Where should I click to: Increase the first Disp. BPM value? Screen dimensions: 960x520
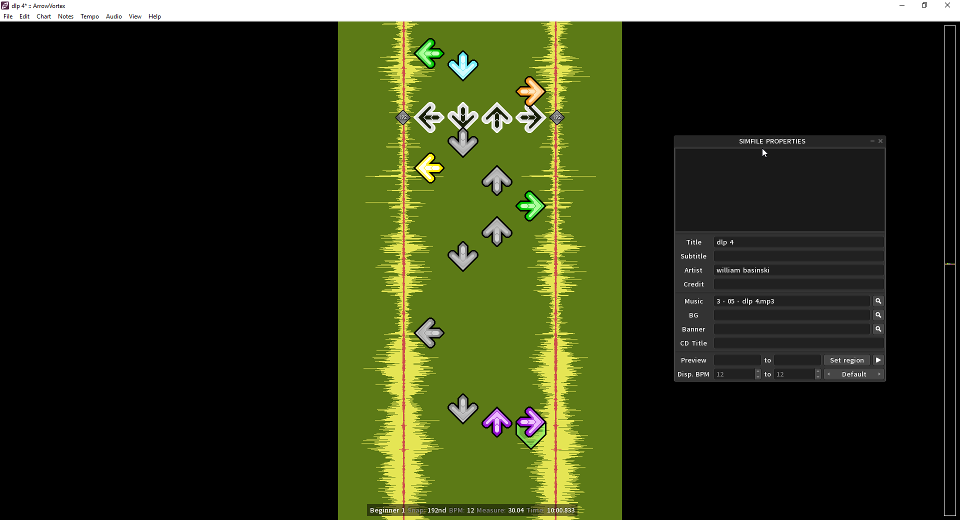pos(758,371)
